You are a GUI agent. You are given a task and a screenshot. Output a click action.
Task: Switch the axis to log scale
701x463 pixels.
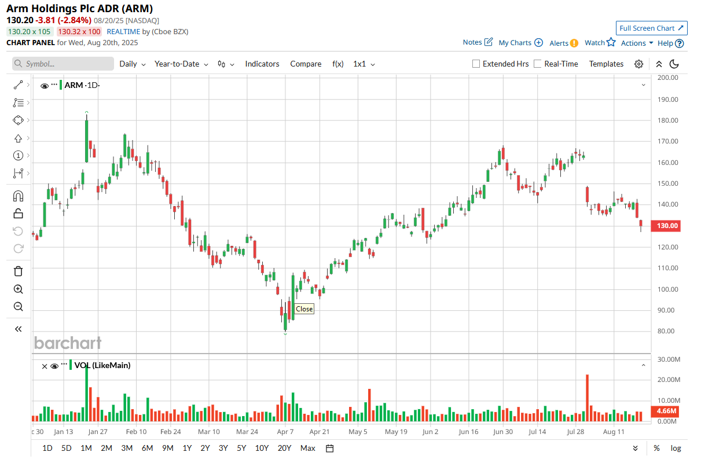click(x=676, y=449)
